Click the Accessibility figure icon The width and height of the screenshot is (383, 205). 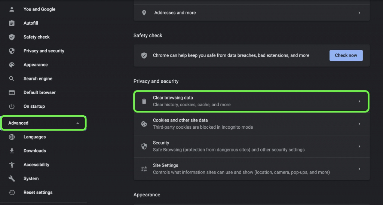click(12, 165)
